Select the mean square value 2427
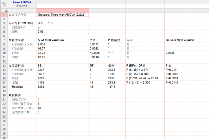Screen dimensions: 209x139 [x=111, y=78]
